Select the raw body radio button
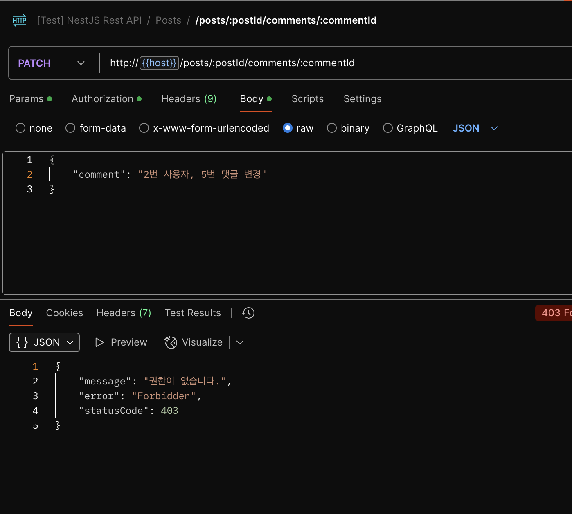The width and height of the screenshot is (572, 514). 288,128
